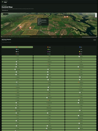Select the Pheasant waypoint icon
This screenshot has height=131, width=98.
(x=17, y=108)
